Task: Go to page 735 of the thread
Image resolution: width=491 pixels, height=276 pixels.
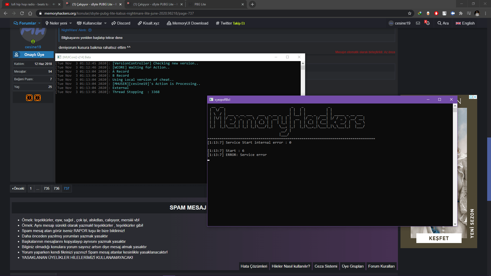Action: point(47,189)
